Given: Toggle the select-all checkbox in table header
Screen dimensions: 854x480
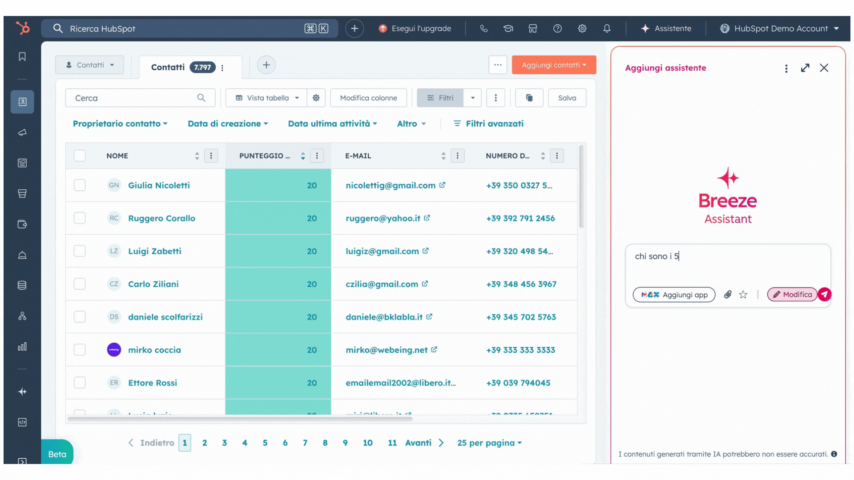Looking at the screenshot, I should pyautogui.click(x=80, y=156).
